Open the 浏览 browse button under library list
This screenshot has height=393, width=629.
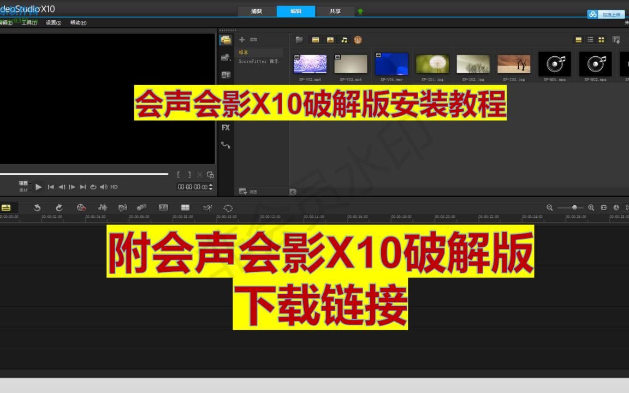pyautogui.click(x=248, y=192)
